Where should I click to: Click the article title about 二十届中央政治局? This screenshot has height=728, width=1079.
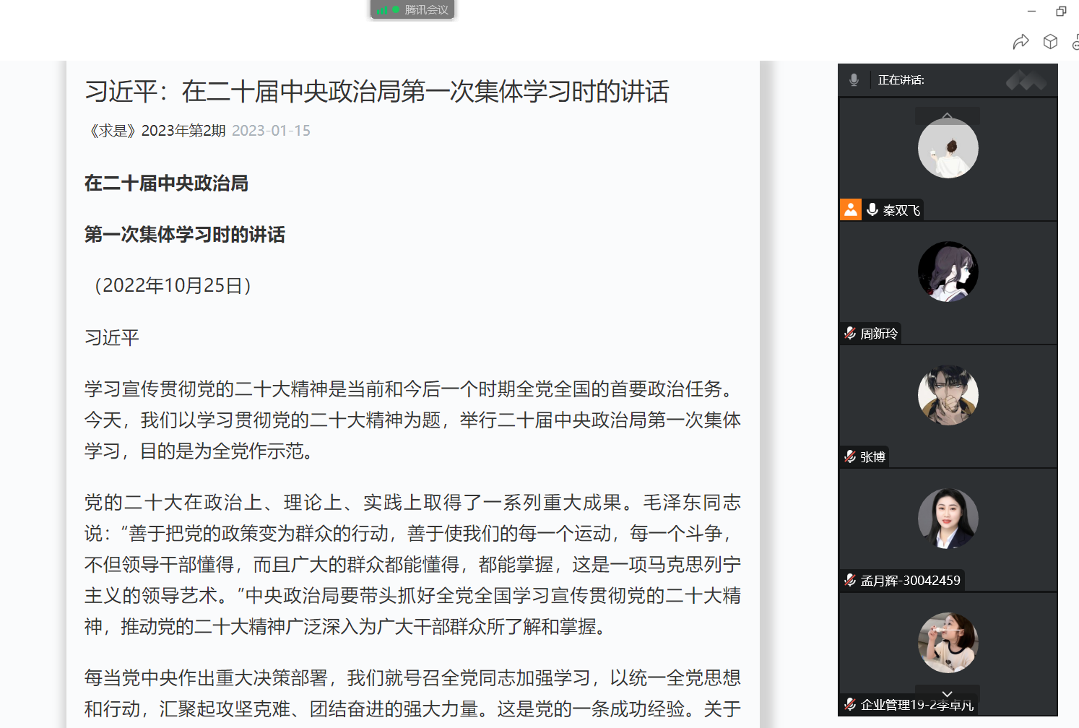(x=377, y=92)
